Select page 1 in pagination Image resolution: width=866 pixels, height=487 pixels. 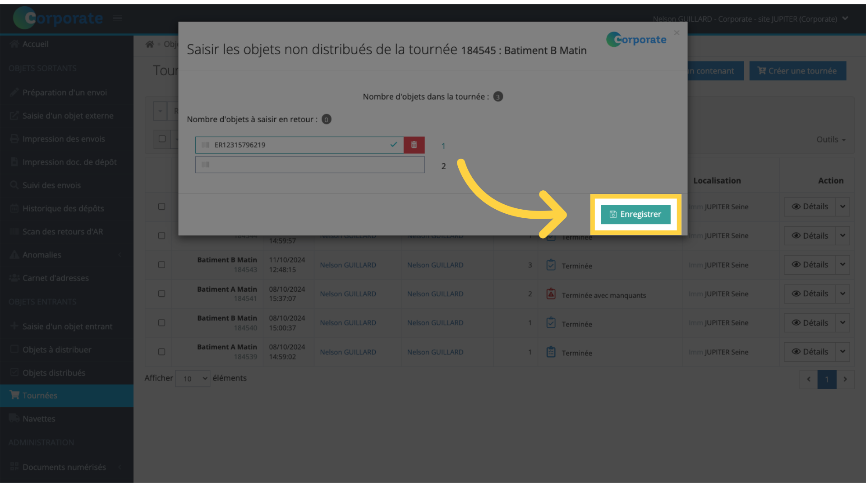(x=827, y=379)
